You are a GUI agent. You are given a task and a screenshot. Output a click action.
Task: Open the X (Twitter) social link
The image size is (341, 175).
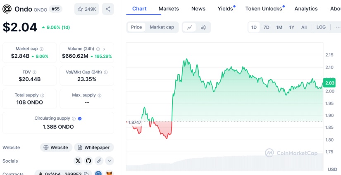[x=78, y=161]
